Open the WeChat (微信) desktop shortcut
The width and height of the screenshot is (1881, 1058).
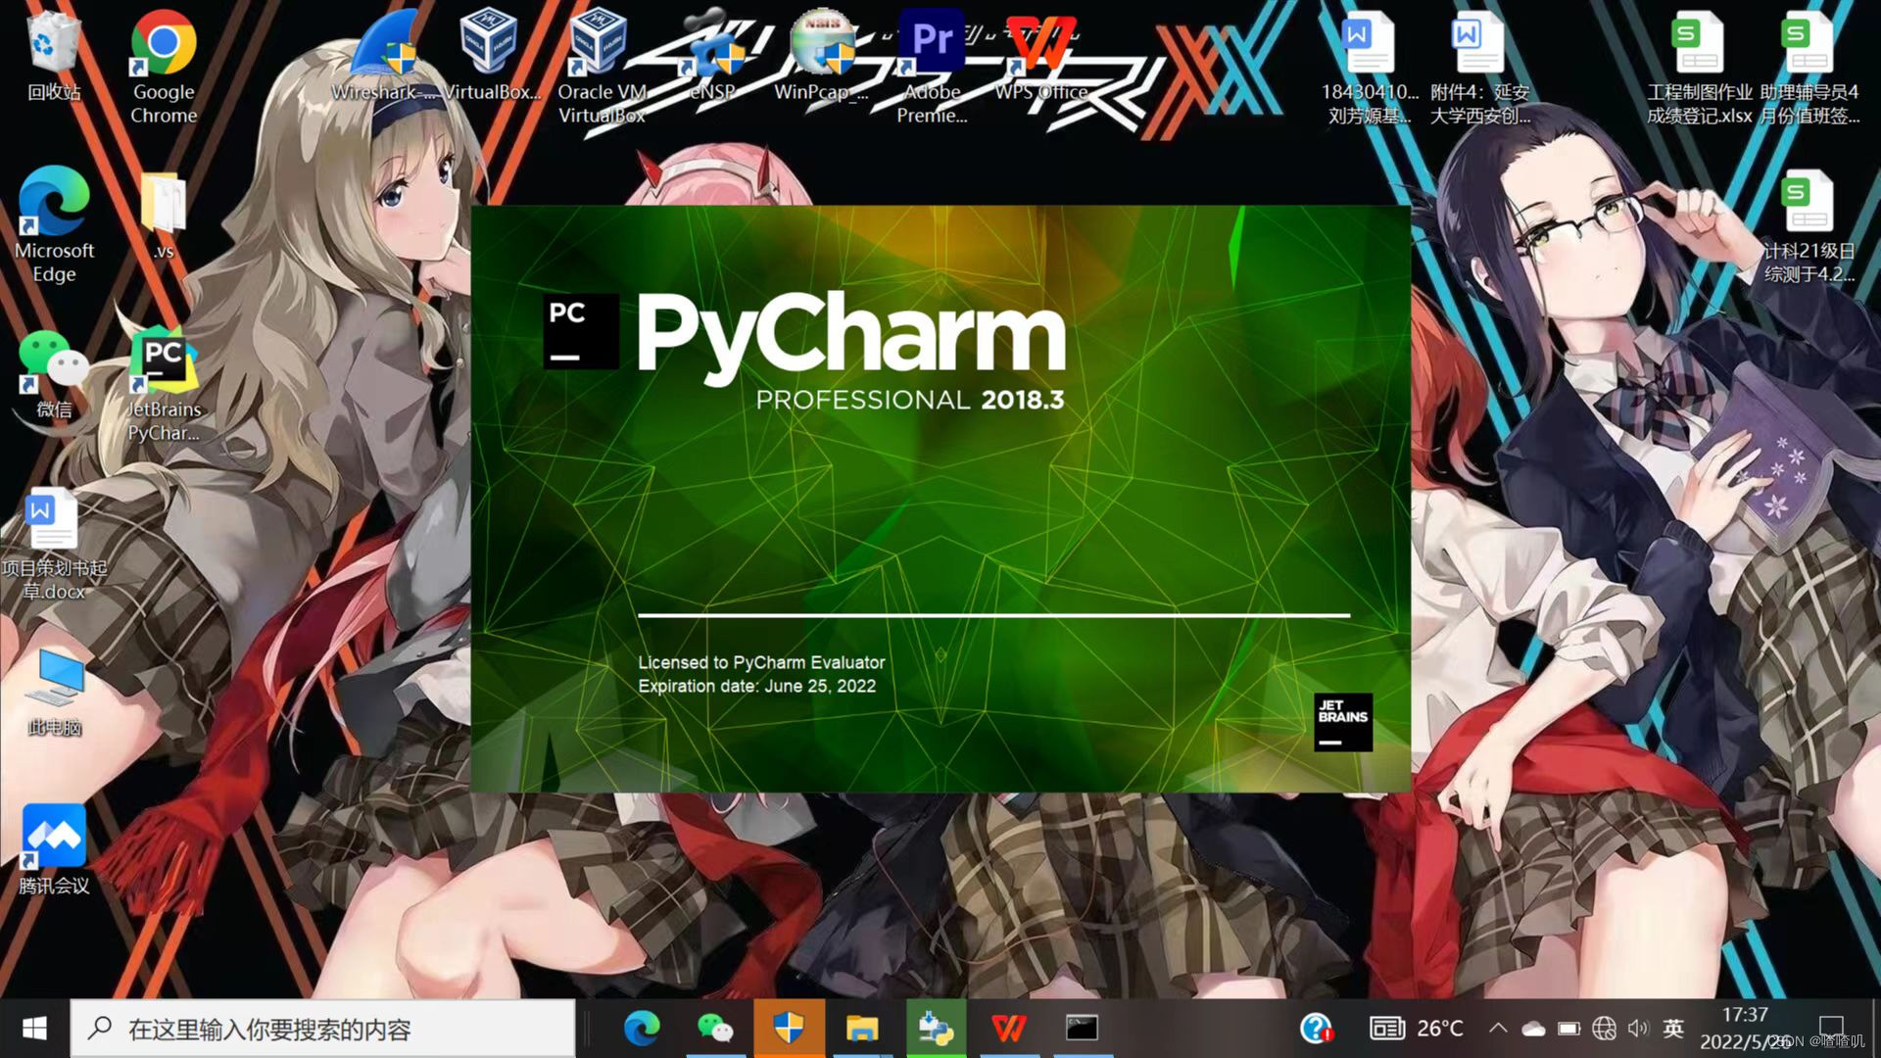[x=54, y=364]
